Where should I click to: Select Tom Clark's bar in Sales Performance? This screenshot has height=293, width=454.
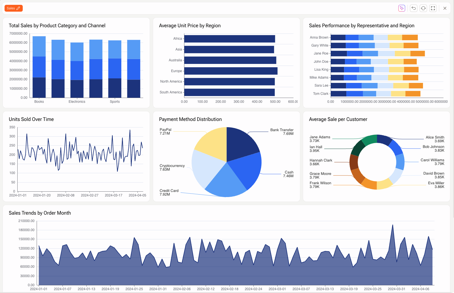[375, 94]
